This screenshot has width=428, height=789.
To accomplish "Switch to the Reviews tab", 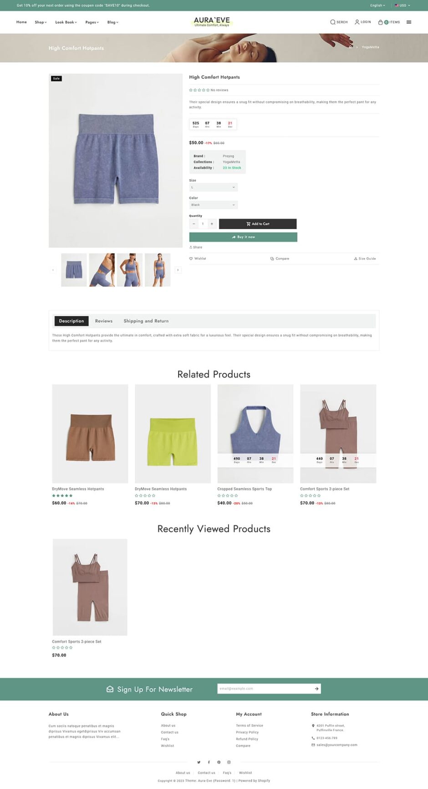I will (x=104, y=321).
